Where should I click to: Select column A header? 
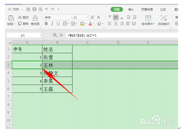27,43
